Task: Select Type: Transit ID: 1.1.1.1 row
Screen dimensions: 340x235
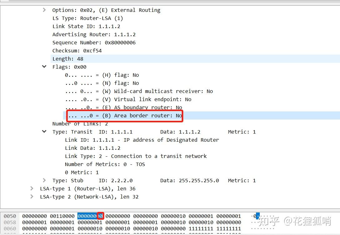Action: [x=154, y=132]
